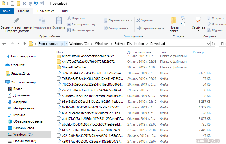226x144 pixels.
Task: Click the Delete (Удалить) red X icon
Action: point(138,20)
